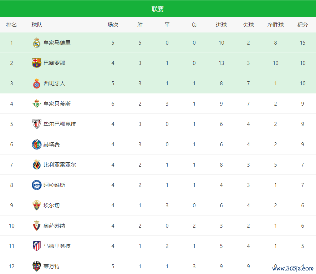Click the 进球 column header

pos(221,25)
